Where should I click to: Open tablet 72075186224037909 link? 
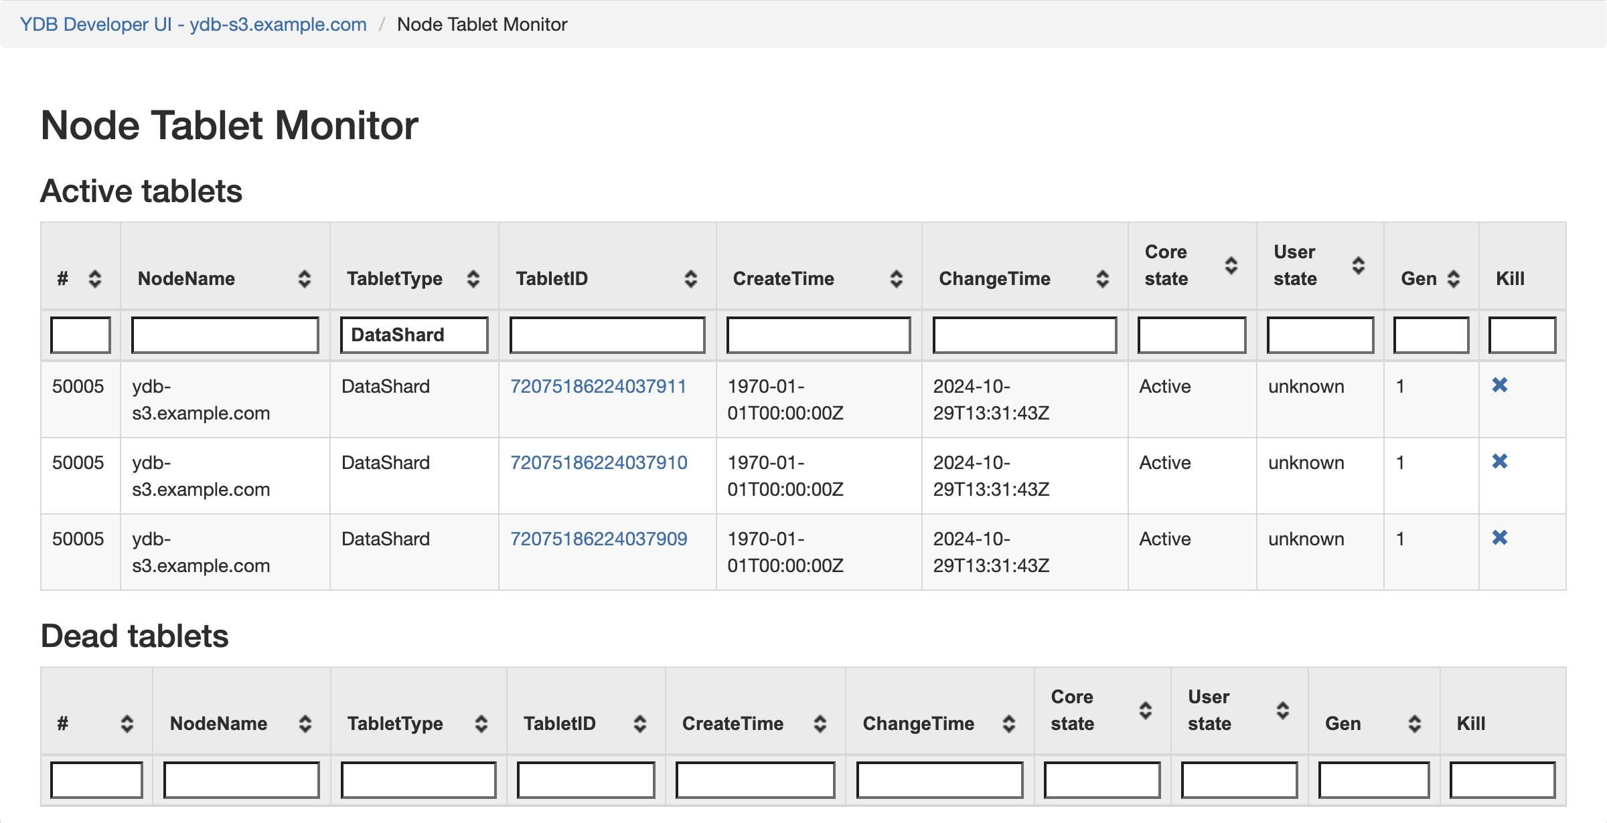[598, 539]
